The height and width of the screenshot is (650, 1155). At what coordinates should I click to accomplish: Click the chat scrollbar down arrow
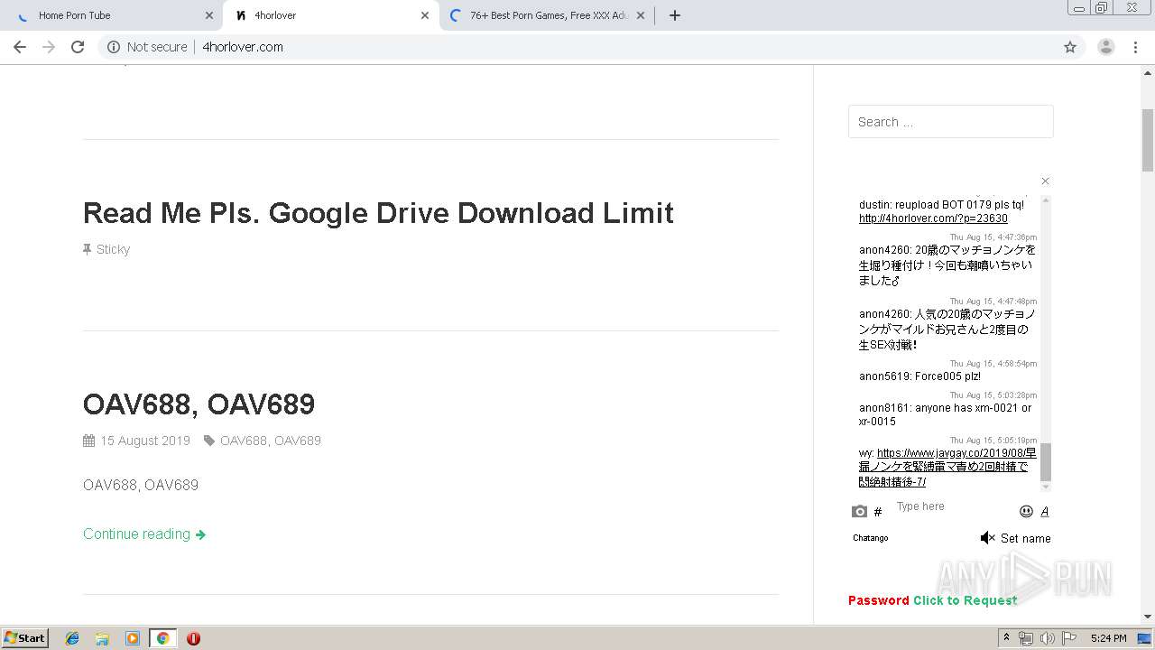1046,487
